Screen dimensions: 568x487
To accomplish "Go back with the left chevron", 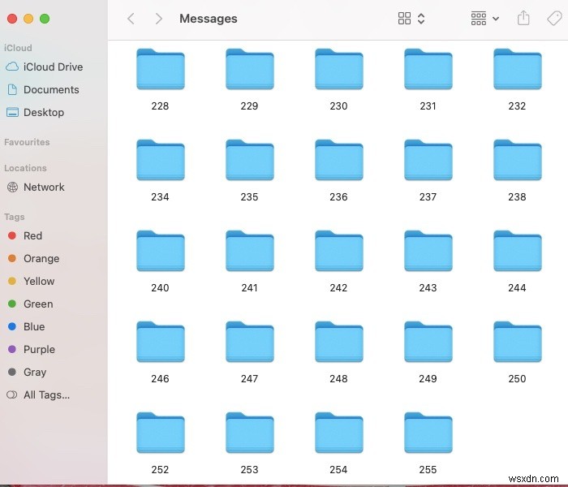I will pos(131,19).
